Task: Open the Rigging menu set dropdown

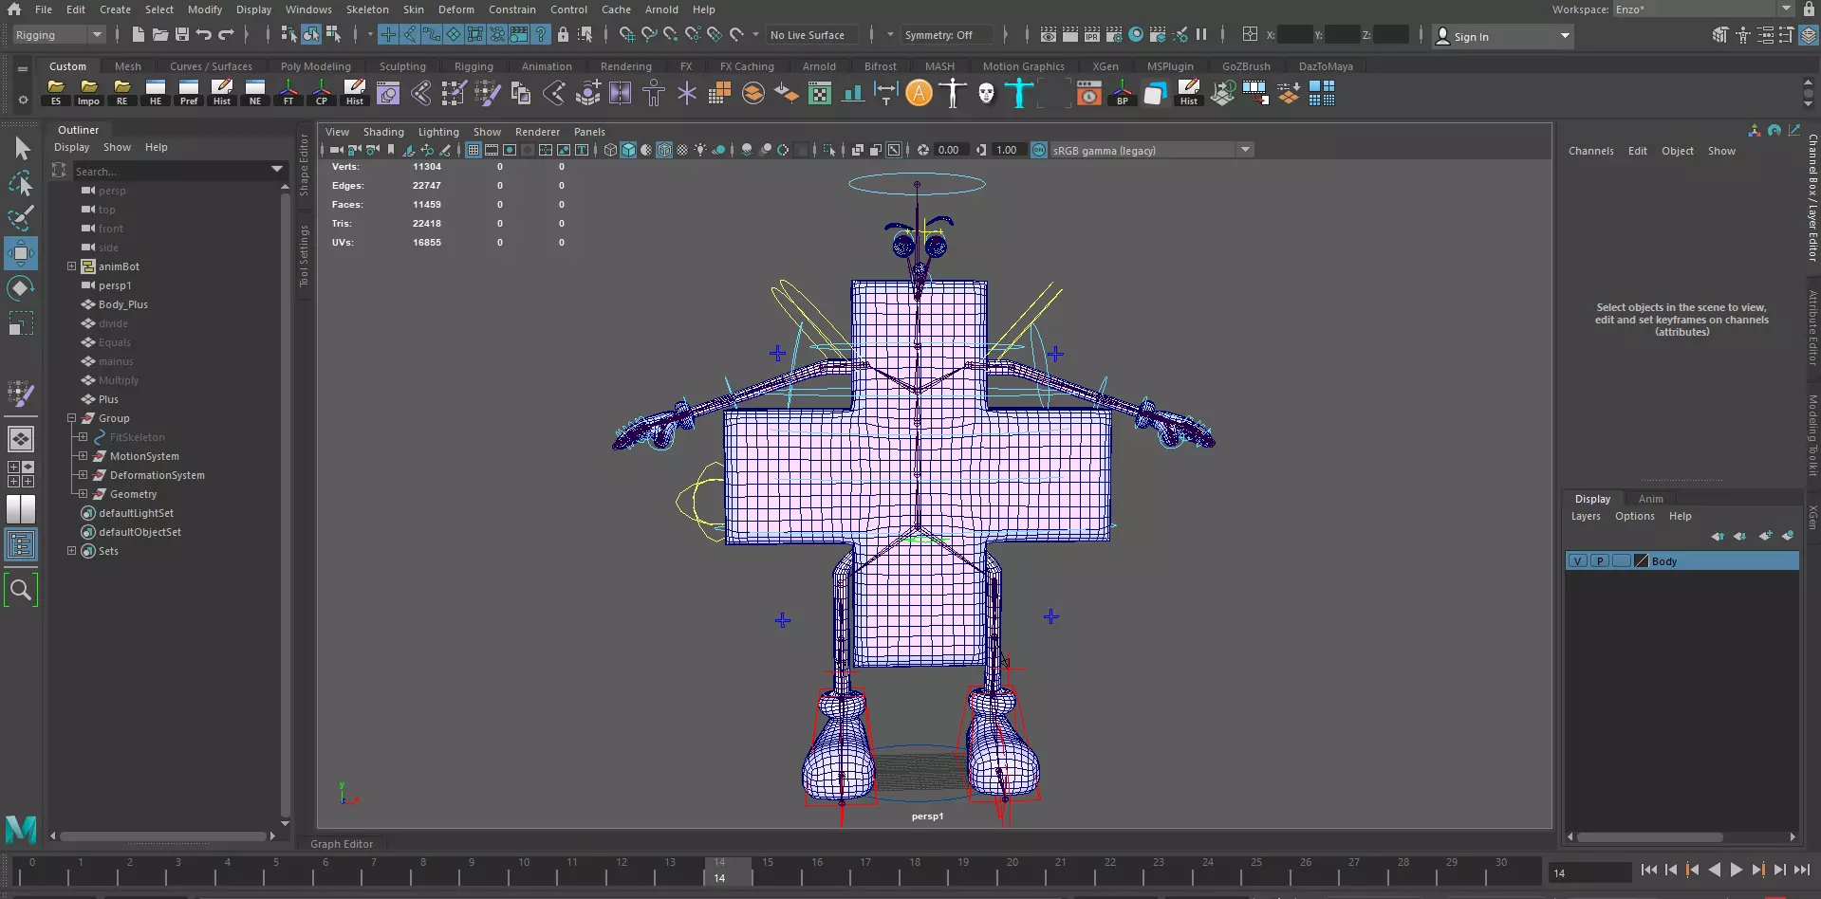Action: [x=59, y=35]
